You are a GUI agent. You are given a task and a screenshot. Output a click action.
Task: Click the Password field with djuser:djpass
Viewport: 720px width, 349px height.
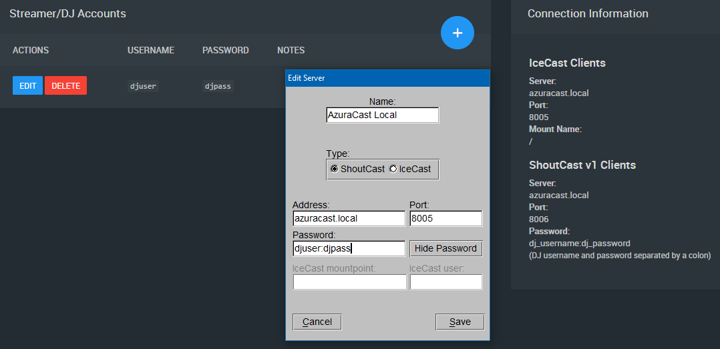349,248
